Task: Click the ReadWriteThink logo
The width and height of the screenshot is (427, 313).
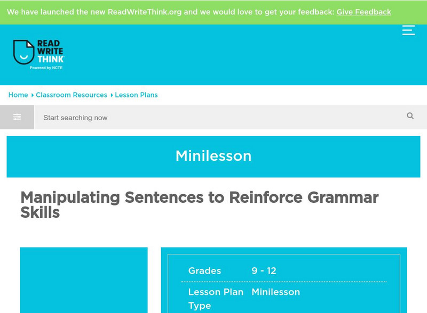Action: [x=38, y=55]
